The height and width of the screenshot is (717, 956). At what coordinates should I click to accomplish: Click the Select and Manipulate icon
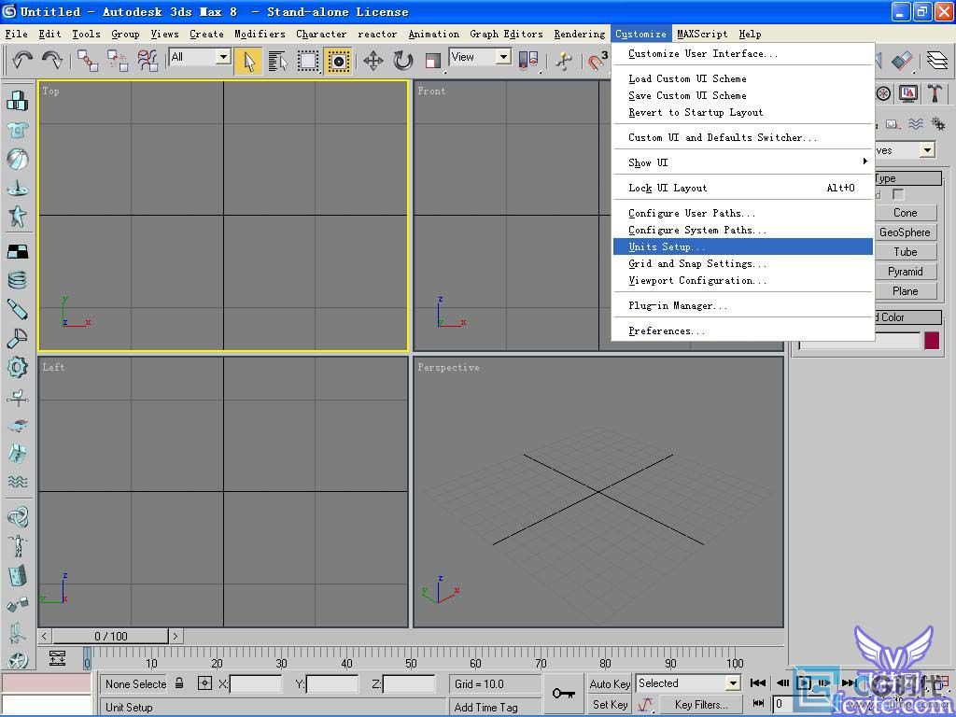(564, 61)
